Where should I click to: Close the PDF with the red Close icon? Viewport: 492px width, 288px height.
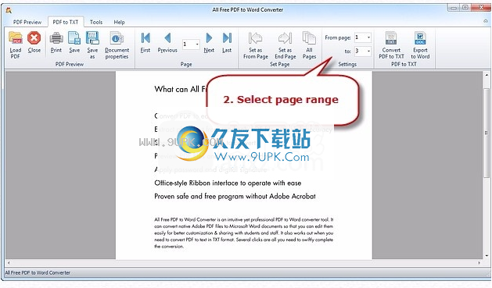(34, 38)
